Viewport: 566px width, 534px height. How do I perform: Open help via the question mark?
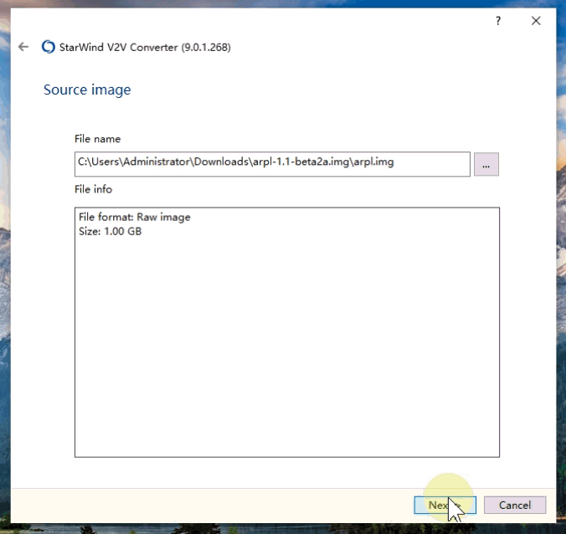tap(498, 21)
